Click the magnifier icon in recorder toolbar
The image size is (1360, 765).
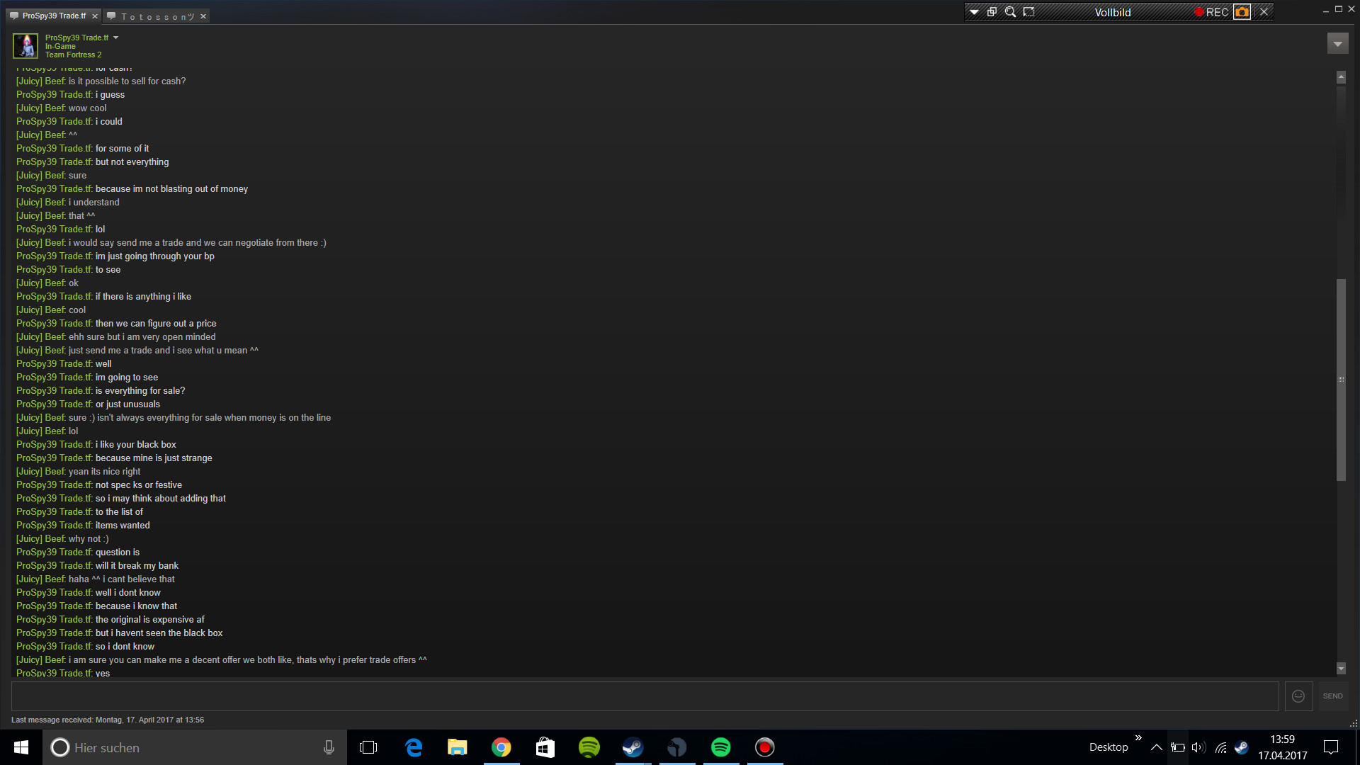point(1010,12)
